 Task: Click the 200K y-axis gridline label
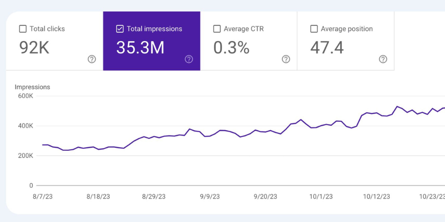[25, 156]
